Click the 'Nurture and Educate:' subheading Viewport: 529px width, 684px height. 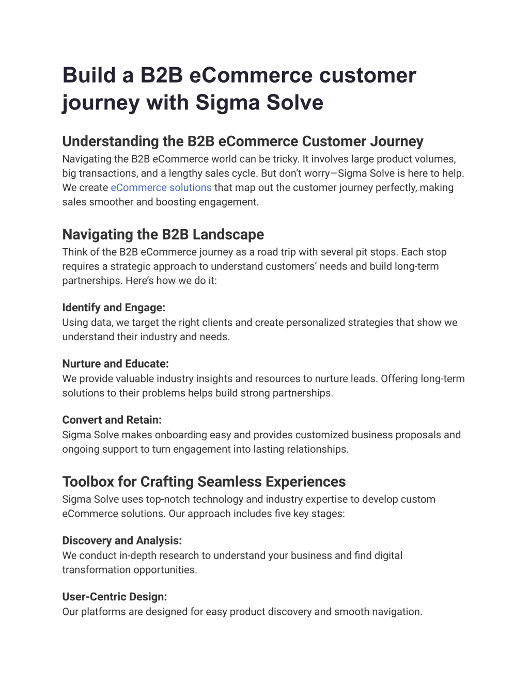[x=116, y=364]
